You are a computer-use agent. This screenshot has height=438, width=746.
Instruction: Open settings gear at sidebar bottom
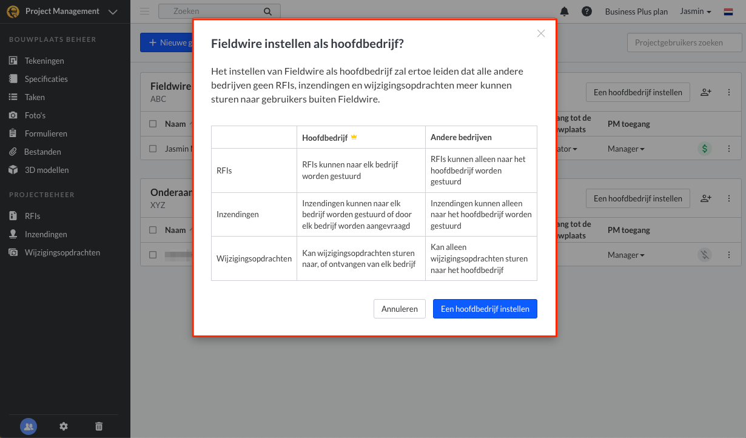64,426
